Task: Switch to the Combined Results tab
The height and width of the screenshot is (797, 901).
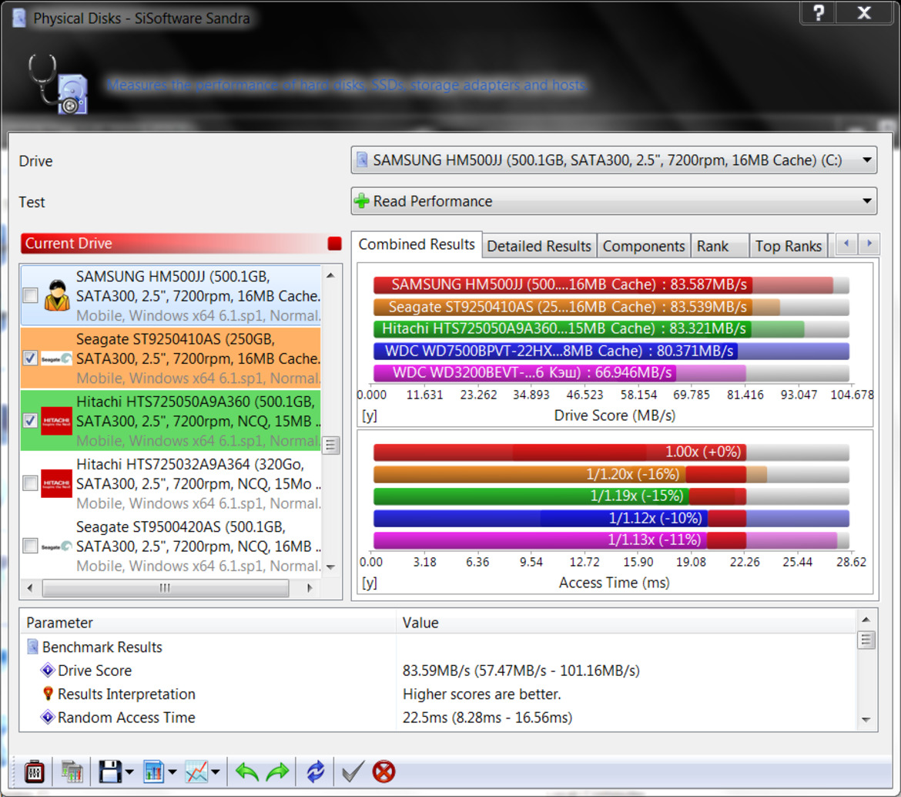Action: [417, 244]
